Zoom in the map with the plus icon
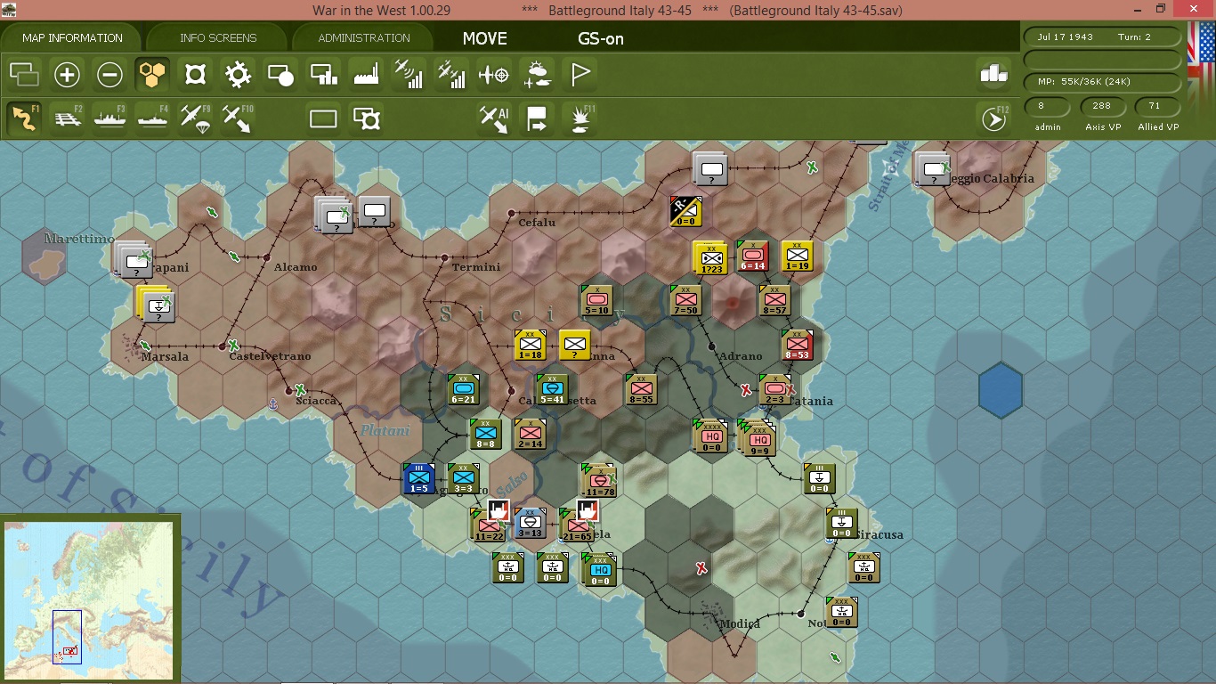Viewport: 1216px width, 684px height. tap(67, 75)
